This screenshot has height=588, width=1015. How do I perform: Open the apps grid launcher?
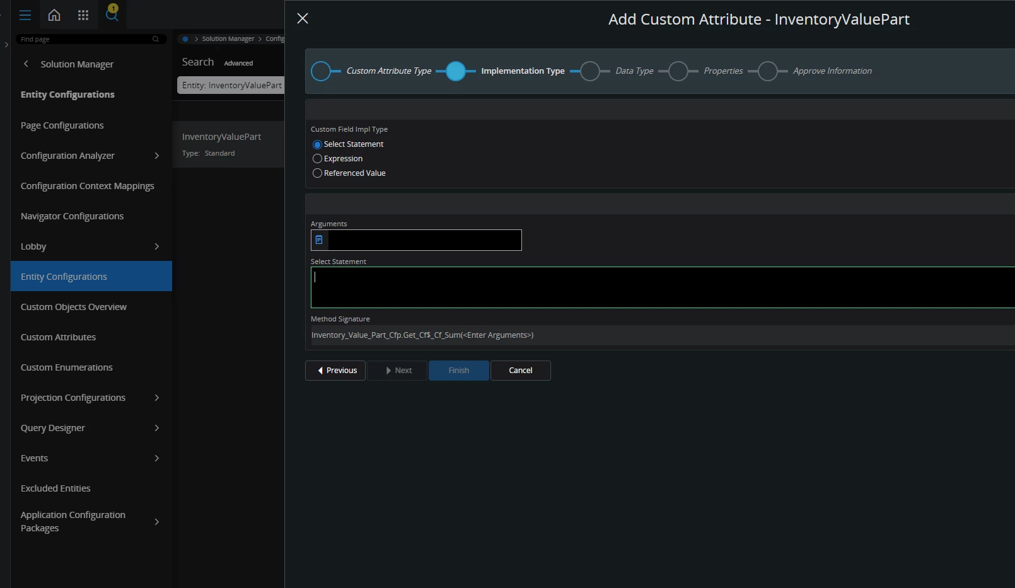pyautogui.click(x=83, y=15)
